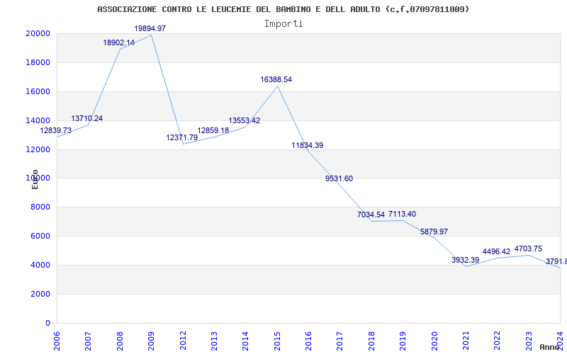
Task: Click the data label 3932.39
Action: (x=465, y=260)
